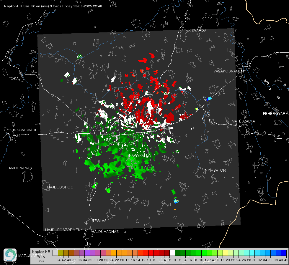The width and height of the screenshot is (289, 265).
Task: Click the VÁSÁROSNAMÉNY city label
Action: tap(230, 71)
